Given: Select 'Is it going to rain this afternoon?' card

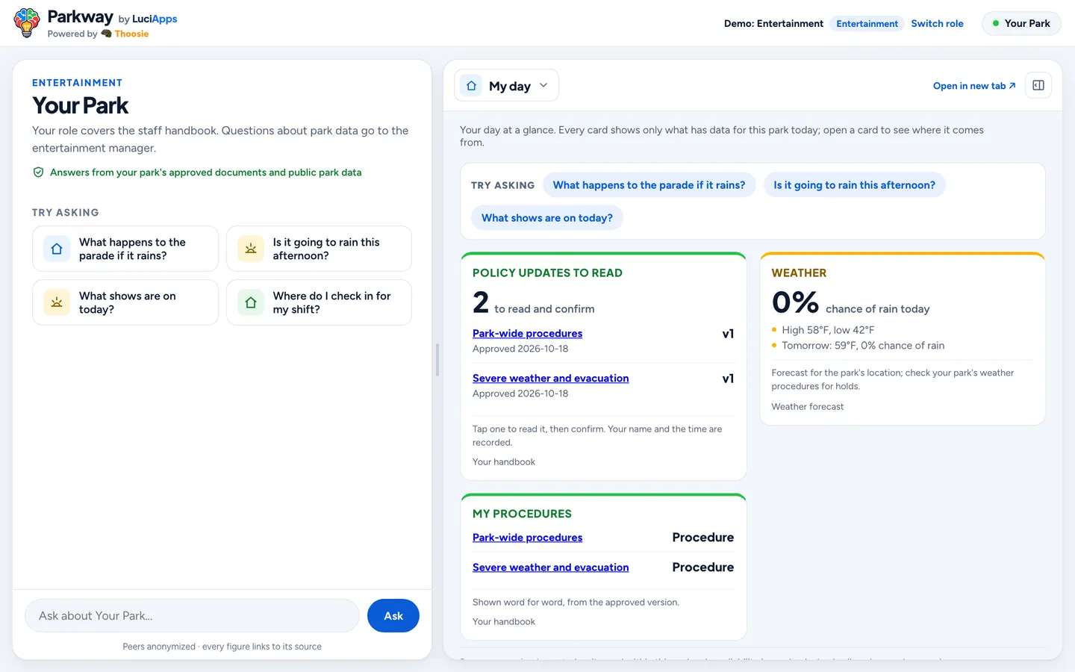Looking at the screenshot, I should pyautogui.click(x=319, y=249).
